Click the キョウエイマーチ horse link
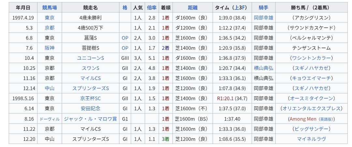Image resolution: width=352 pixels, height=147 pixels. coord(312,78)
